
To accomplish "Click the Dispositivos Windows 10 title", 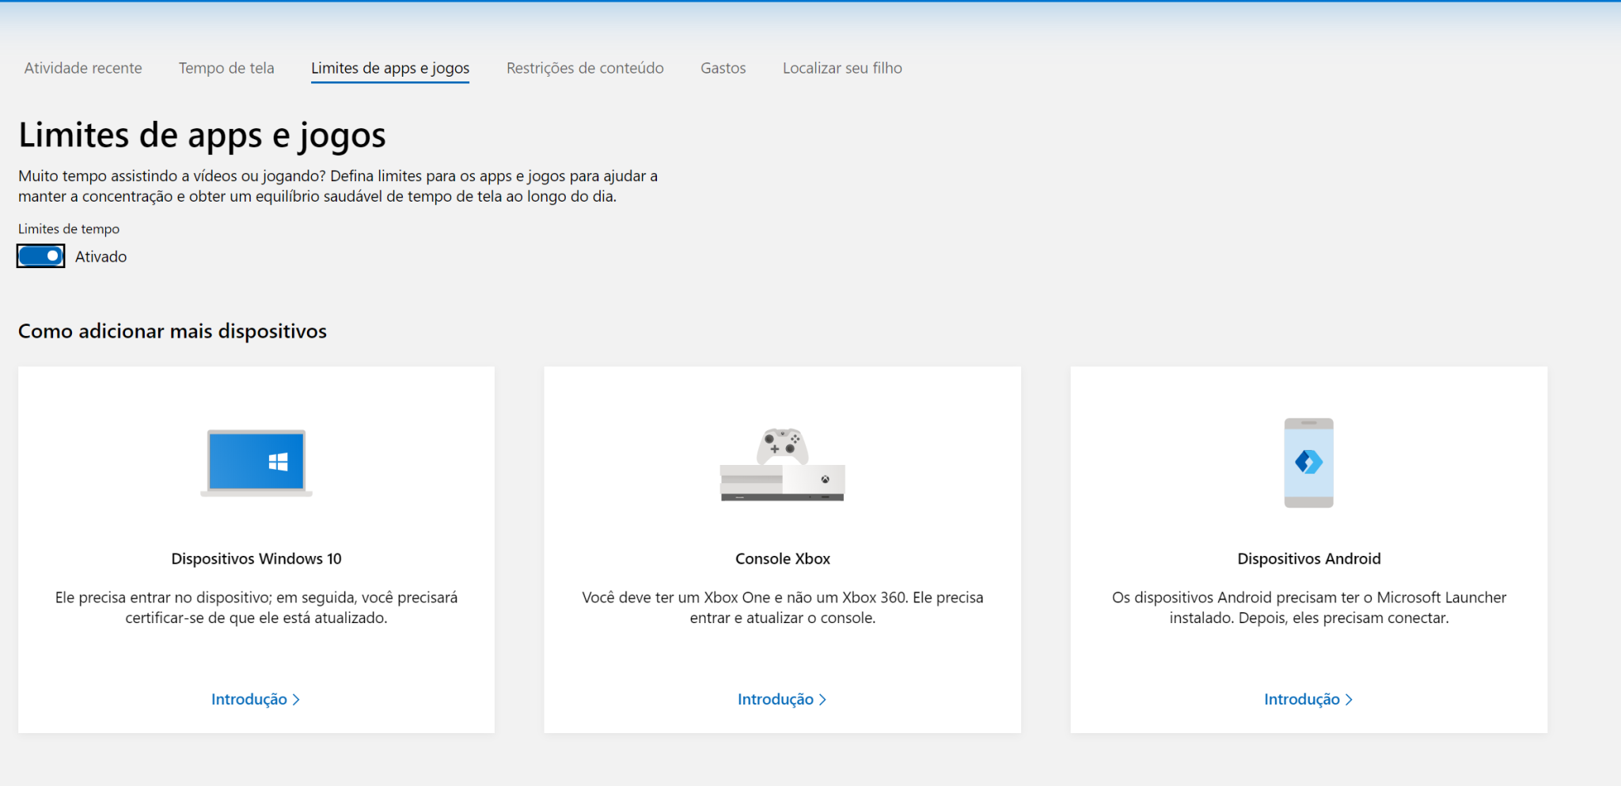I will pyautogui.click(x=256, y=558).
